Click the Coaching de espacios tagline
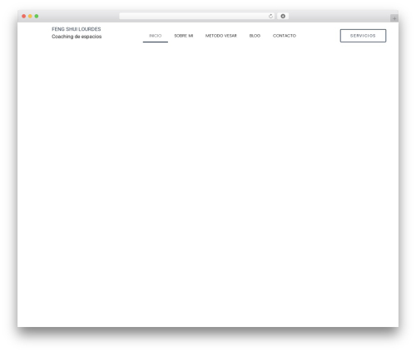Viewport: 416px width, 352px height. click(x=77, y=37)
